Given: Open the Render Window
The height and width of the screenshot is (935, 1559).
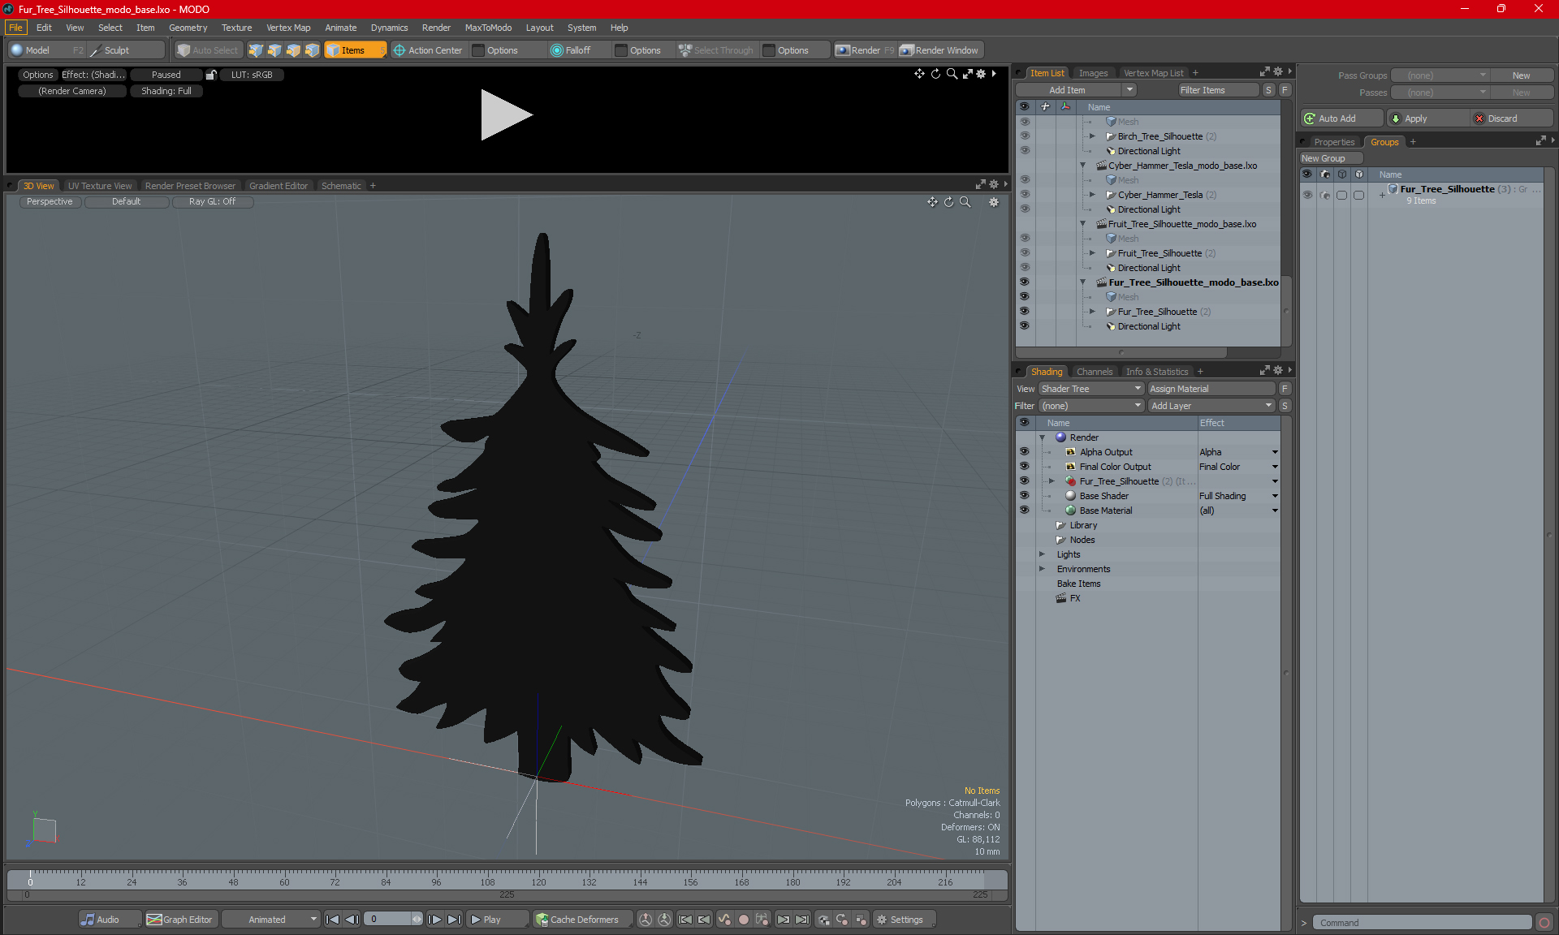Looking at the screenshot, I should (x=939, y=50).
